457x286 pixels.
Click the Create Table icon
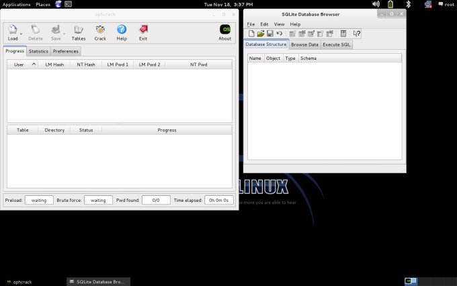[292, 34]
